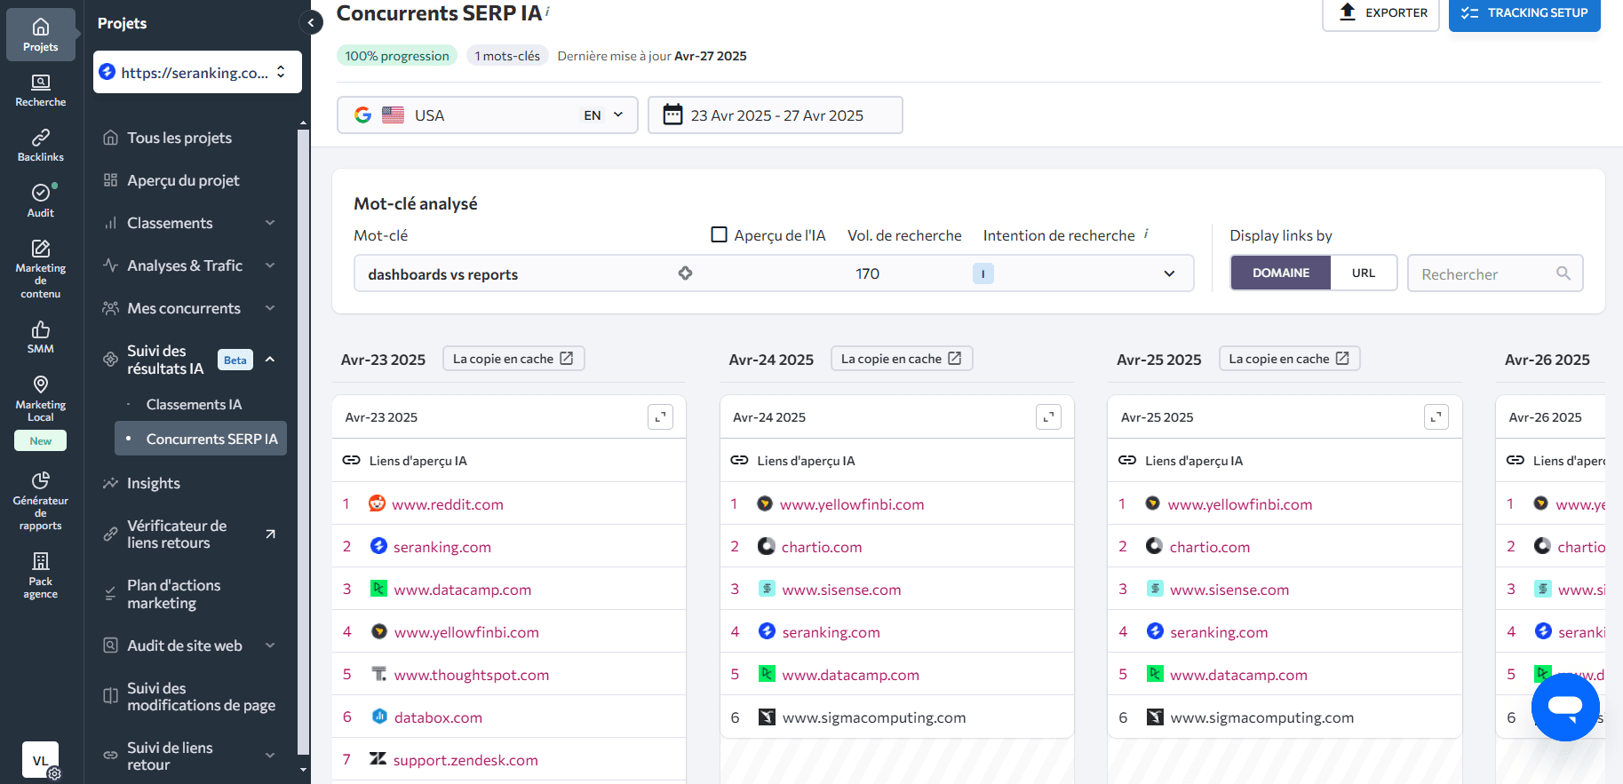Expand the Avr-23 2025 results card
Image resolution: width=1623 pixels, height=784 pixels.
(660, 416)
